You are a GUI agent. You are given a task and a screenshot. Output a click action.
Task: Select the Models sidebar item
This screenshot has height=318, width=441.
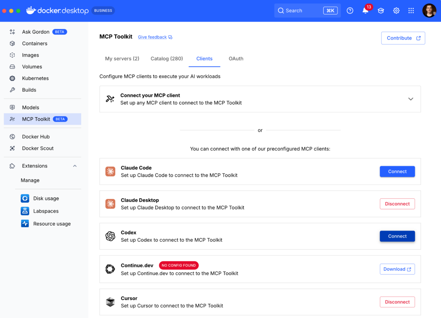(31, 107)
